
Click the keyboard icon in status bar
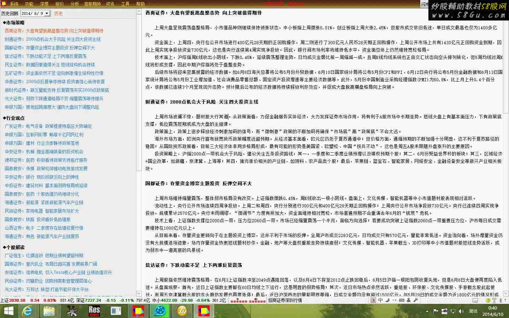click(402, 300)
